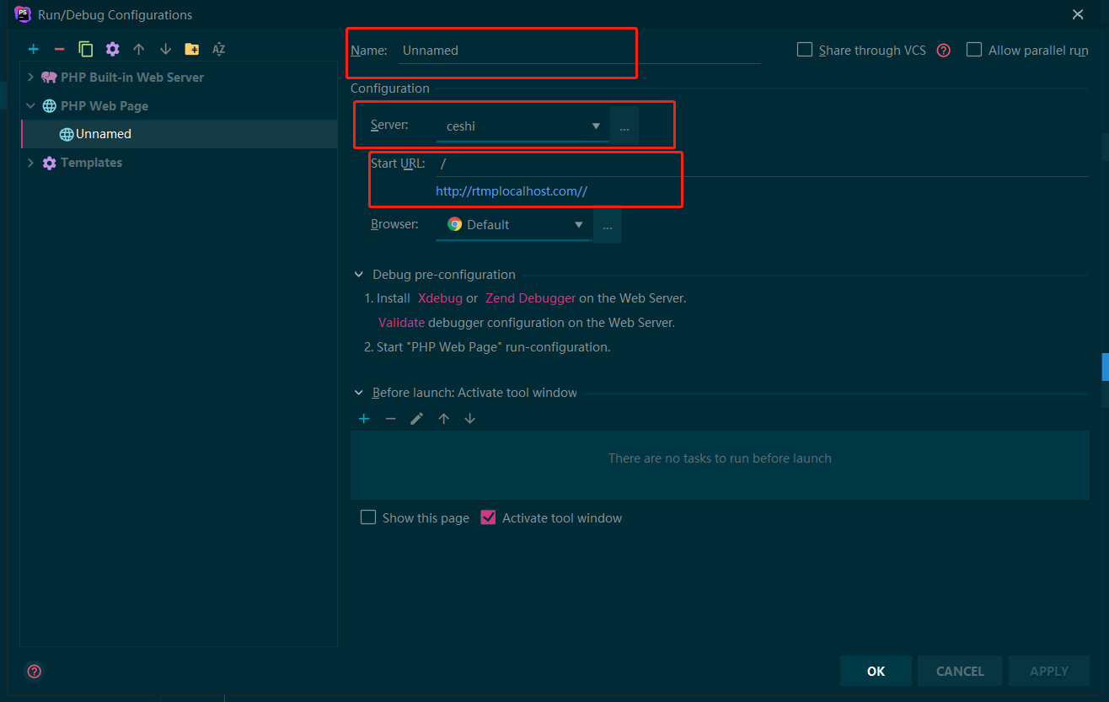
Task: Open server settings ellipsis button
Action: tap(624, 126)
